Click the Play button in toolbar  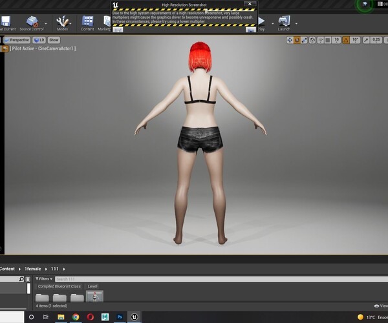click(261, 23)
